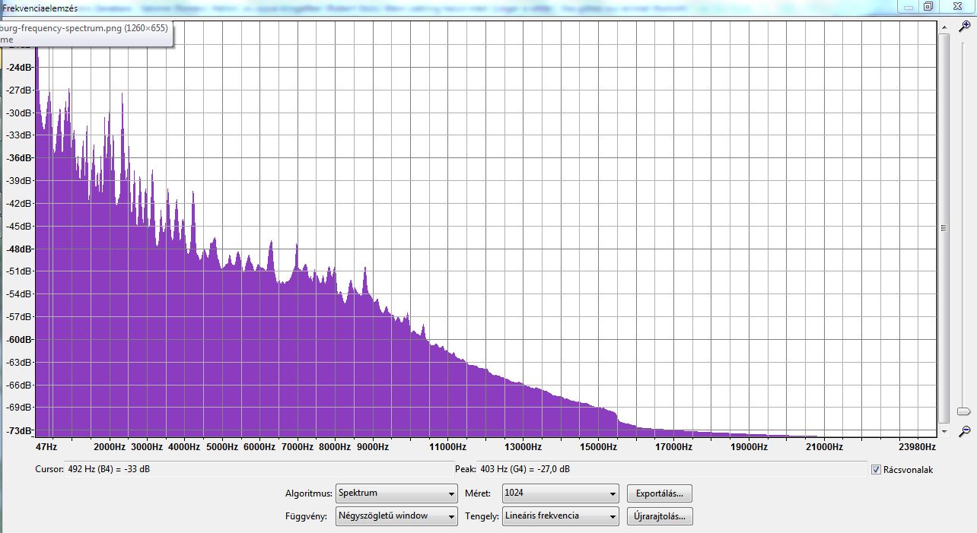Click the -36dB level axis label

point(19,158)
